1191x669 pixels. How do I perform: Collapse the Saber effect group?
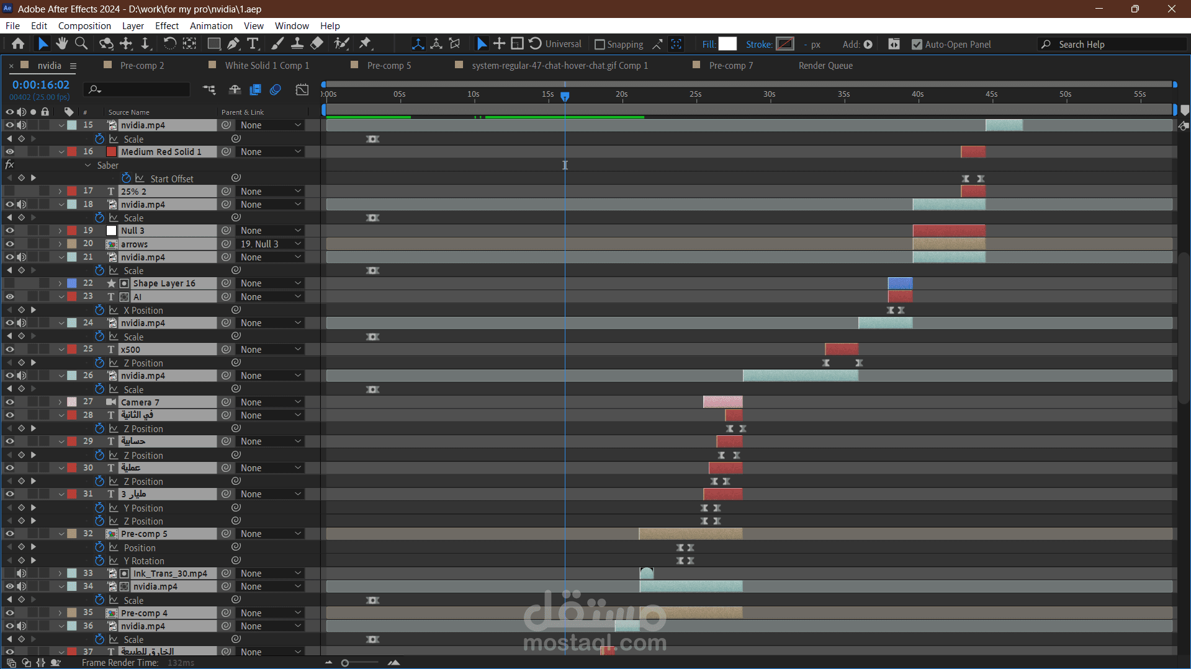point(88,166)
